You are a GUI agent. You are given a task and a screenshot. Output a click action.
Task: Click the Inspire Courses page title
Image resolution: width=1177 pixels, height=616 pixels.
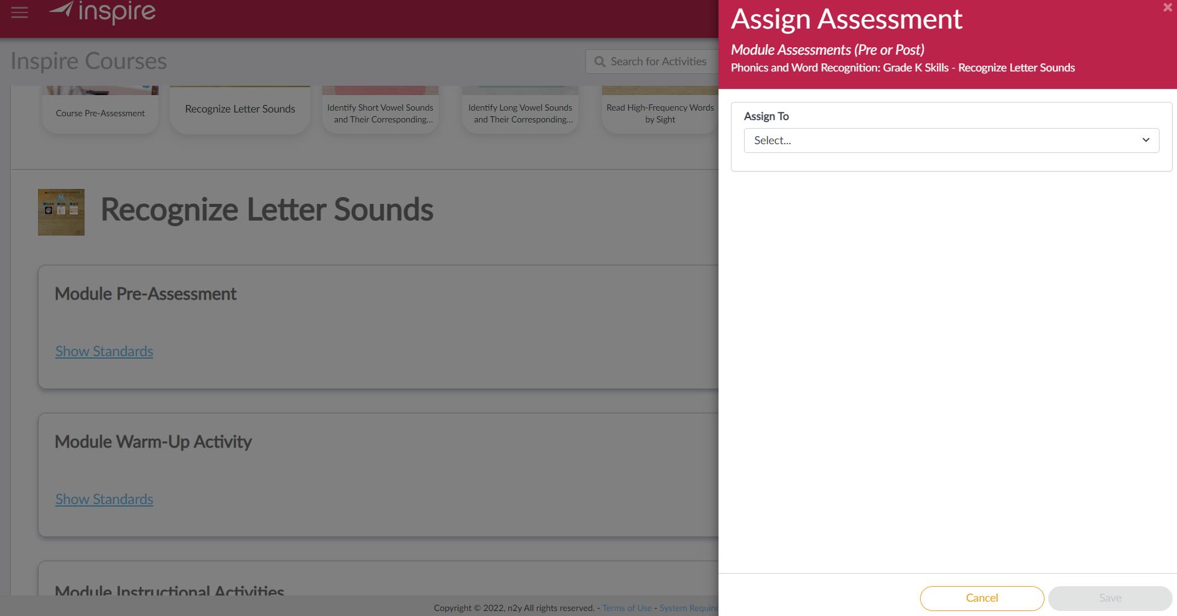point(89,61)
